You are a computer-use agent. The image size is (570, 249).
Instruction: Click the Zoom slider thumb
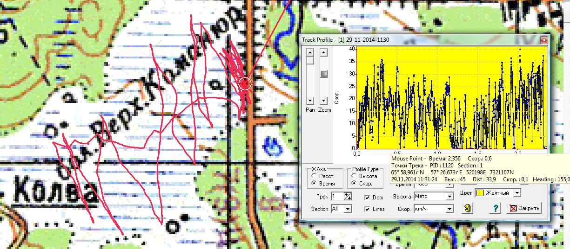(324, 74)
